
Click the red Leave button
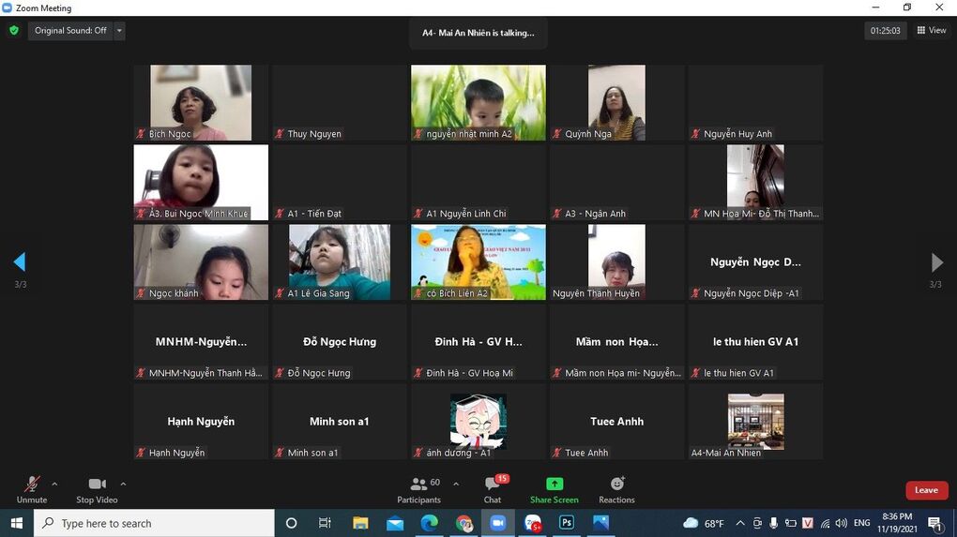tap(926, 490)
